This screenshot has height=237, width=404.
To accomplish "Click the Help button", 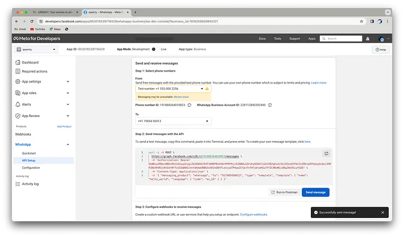I will pos(380,50).
